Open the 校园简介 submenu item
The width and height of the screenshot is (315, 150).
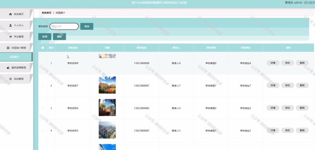(16, 57)
